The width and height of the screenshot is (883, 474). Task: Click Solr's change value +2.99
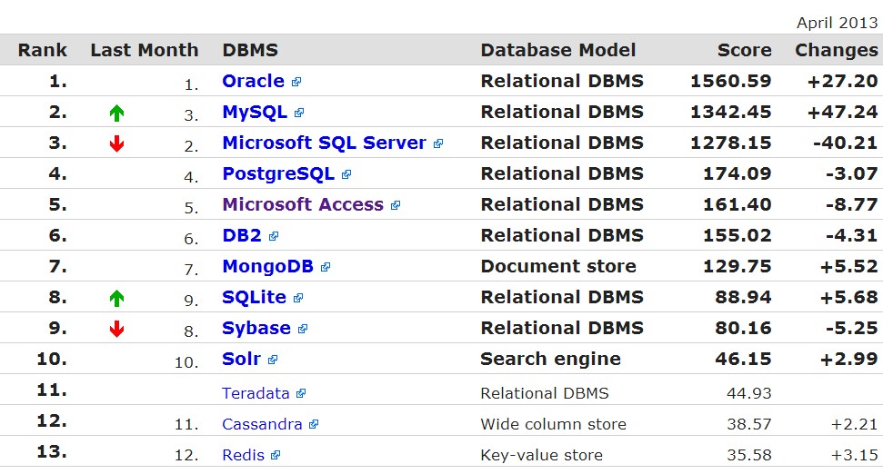point(848,359)
